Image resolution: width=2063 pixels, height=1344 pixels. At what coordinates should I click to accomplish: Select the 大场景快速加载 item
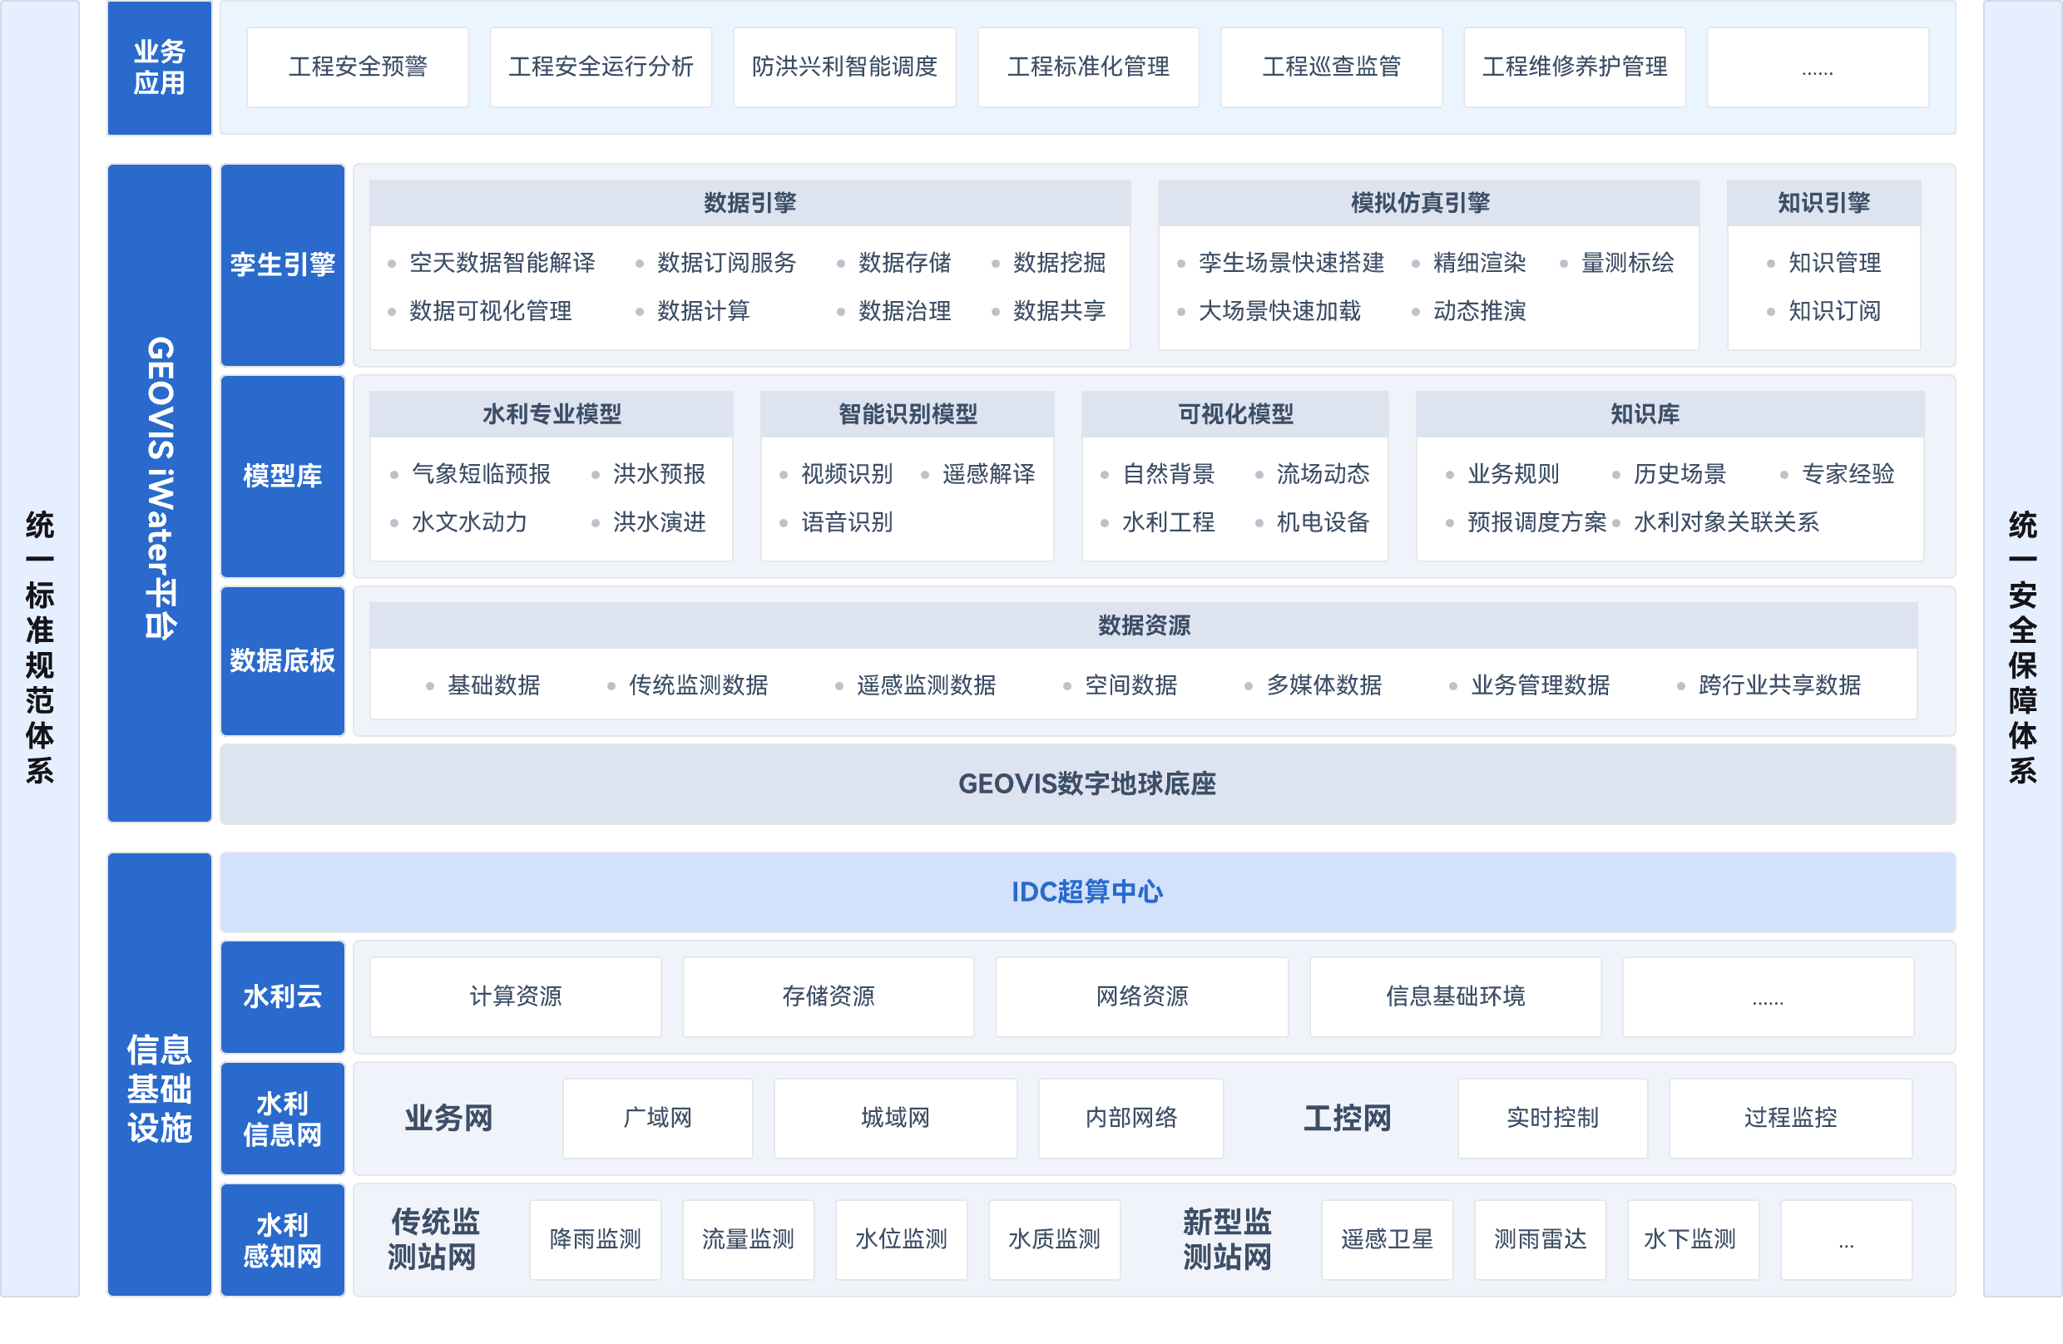click(1279, 311)
